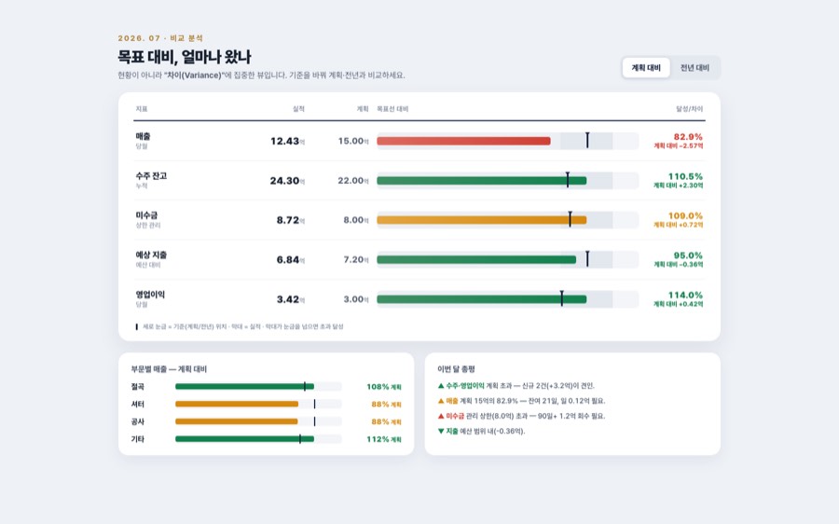Click the 88% 계획 value for 공사
Viewport: 839px width, 524px height.
click(x=386, y=422)
